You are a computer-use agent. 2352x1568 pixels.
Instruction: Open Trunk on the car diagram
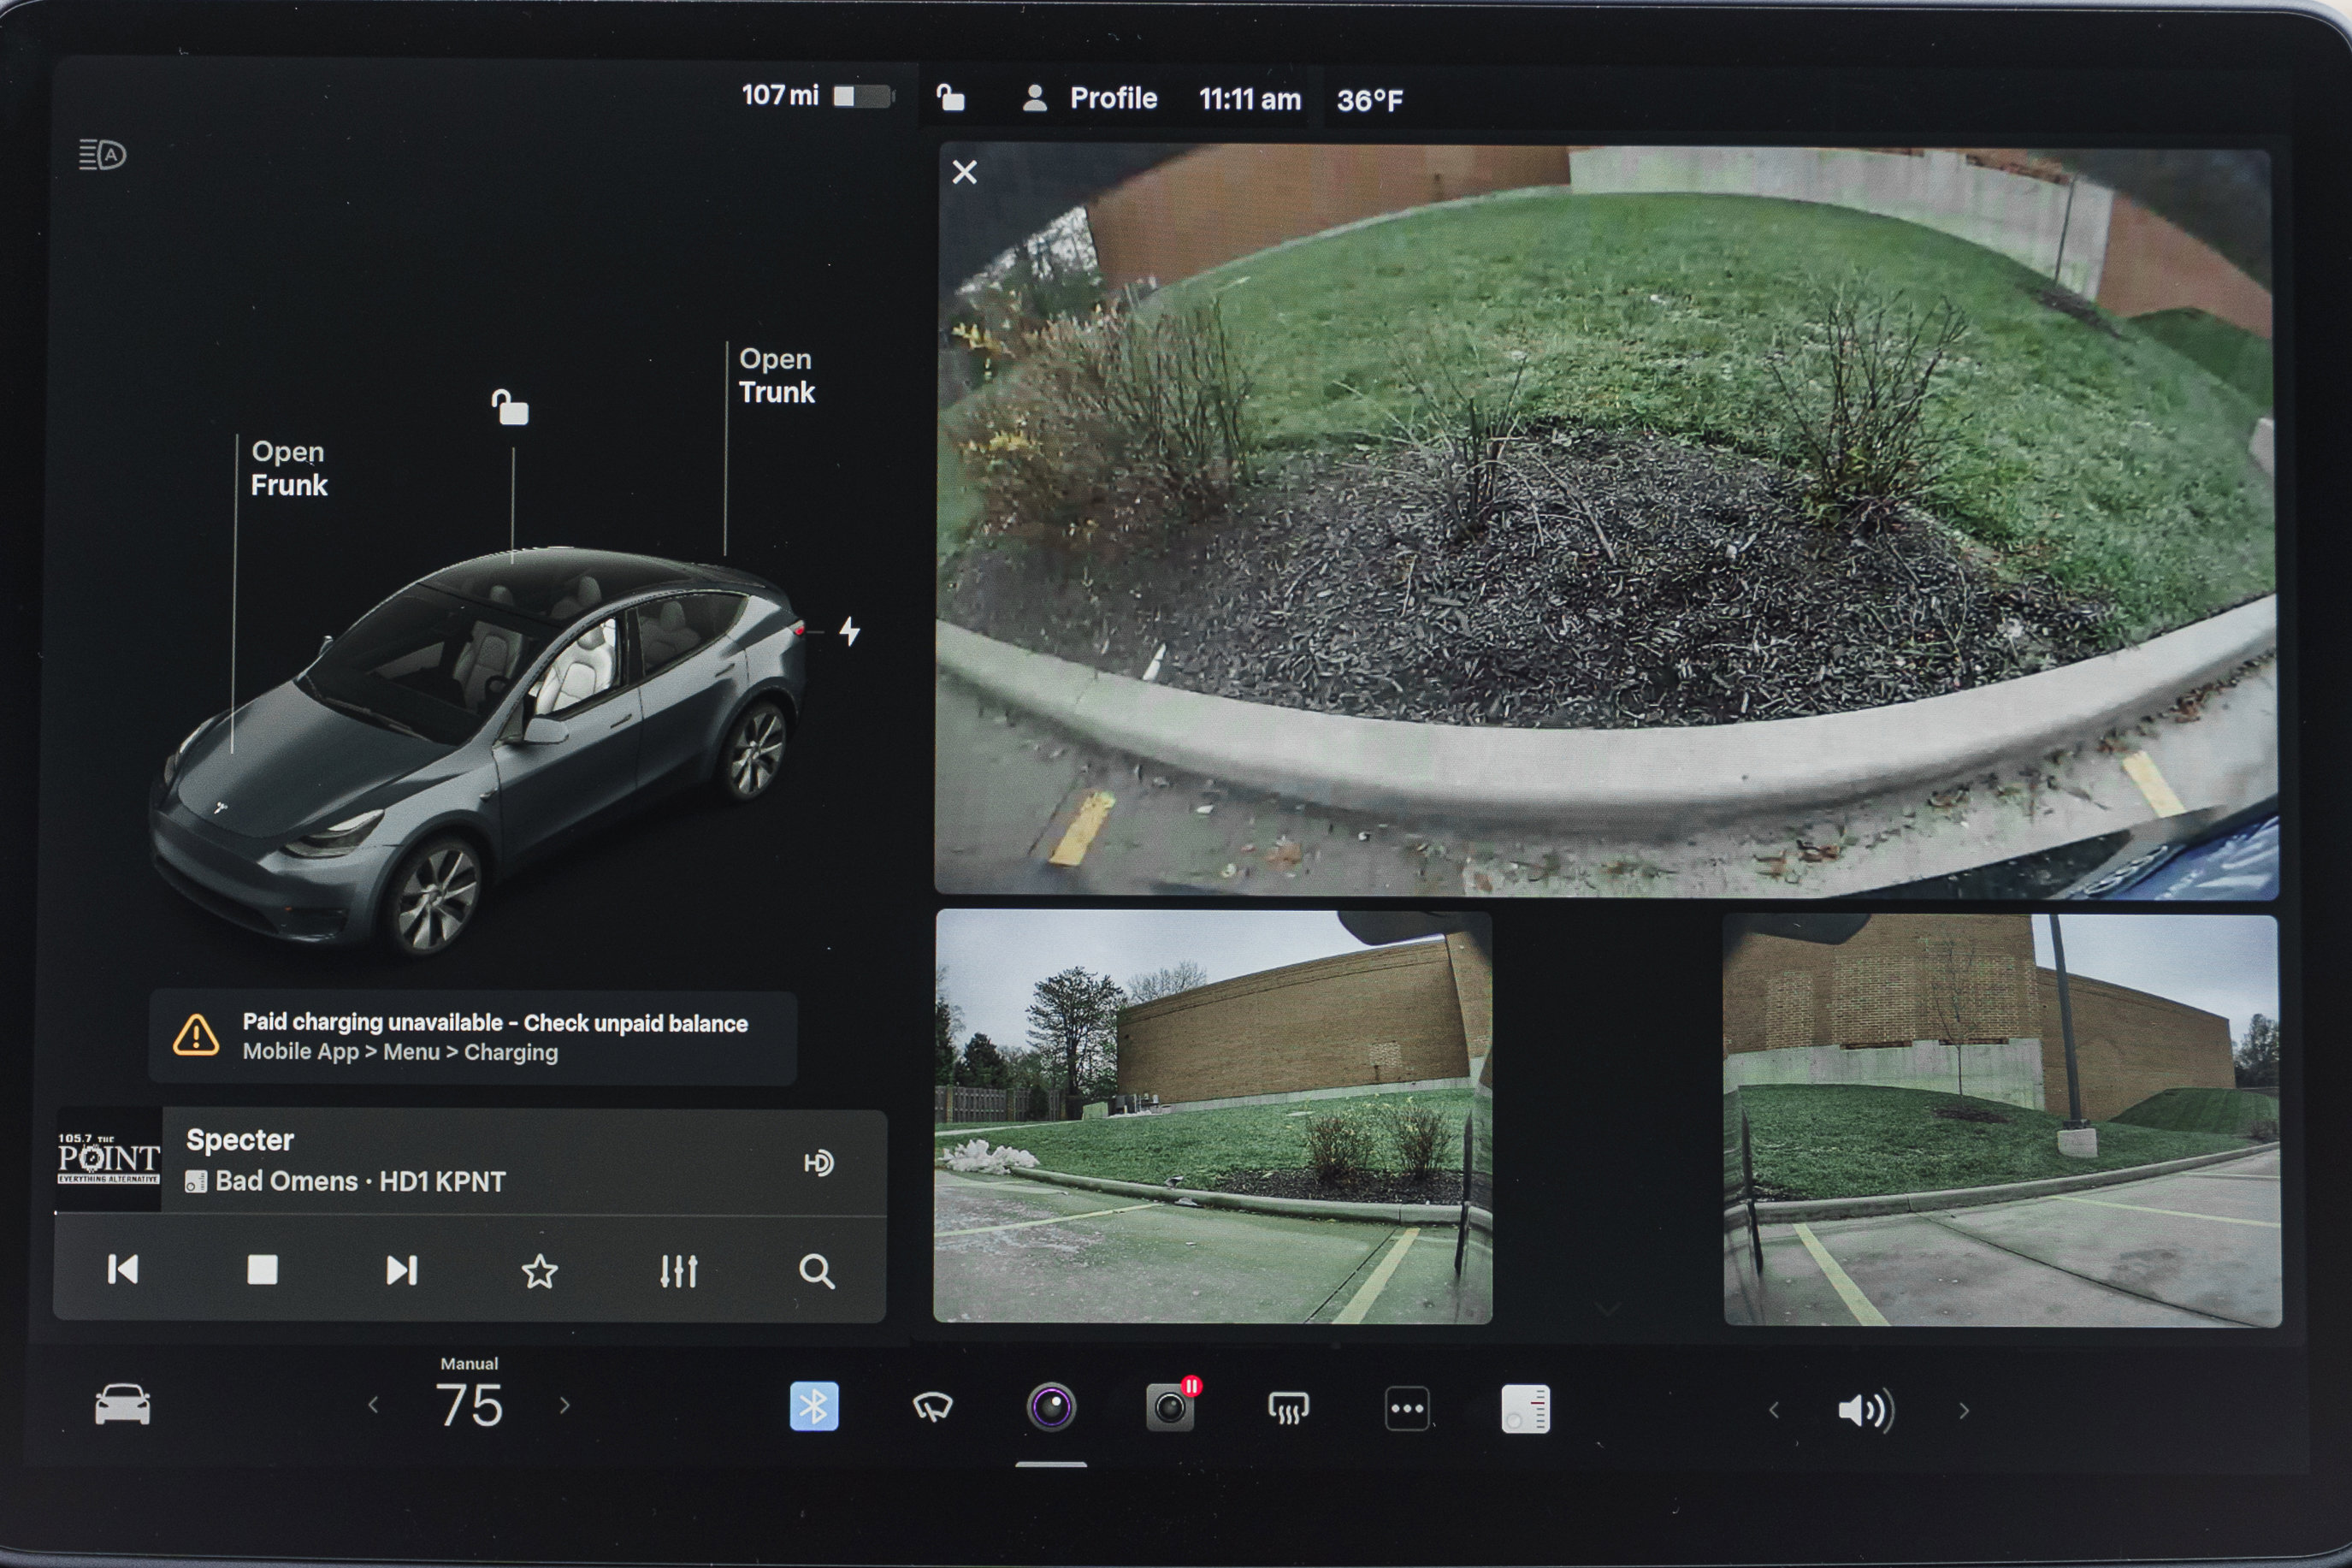777,376
